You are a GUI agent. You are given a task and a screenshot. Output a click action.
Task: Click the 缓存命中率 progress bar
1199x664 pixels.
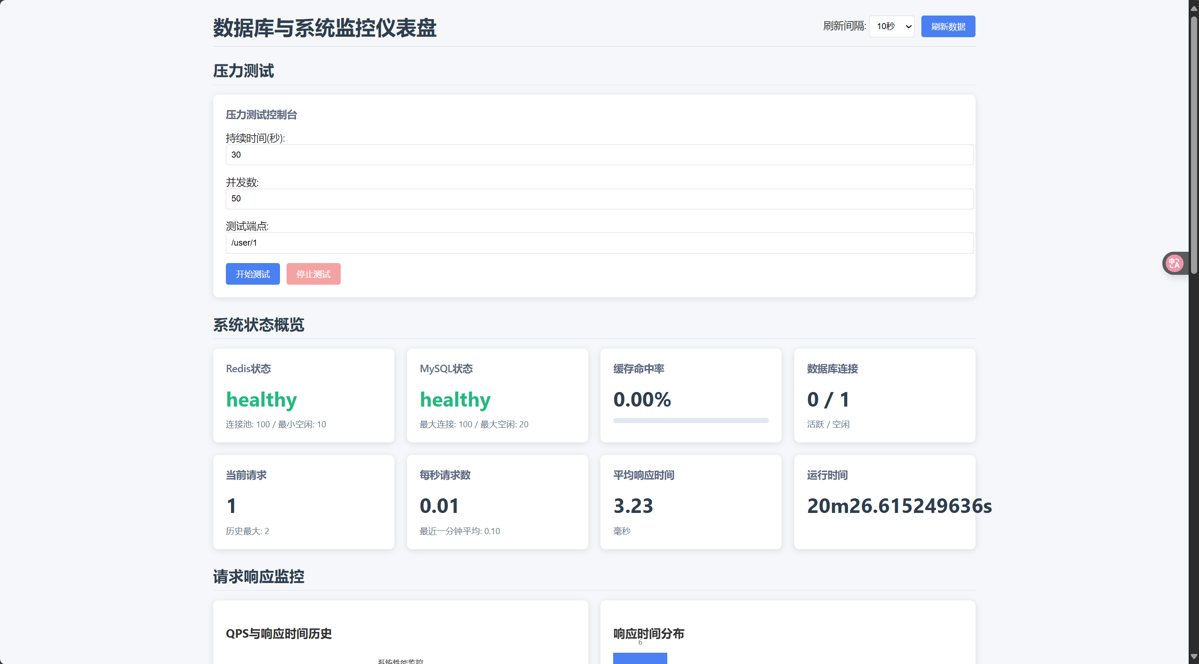[690, 420]
